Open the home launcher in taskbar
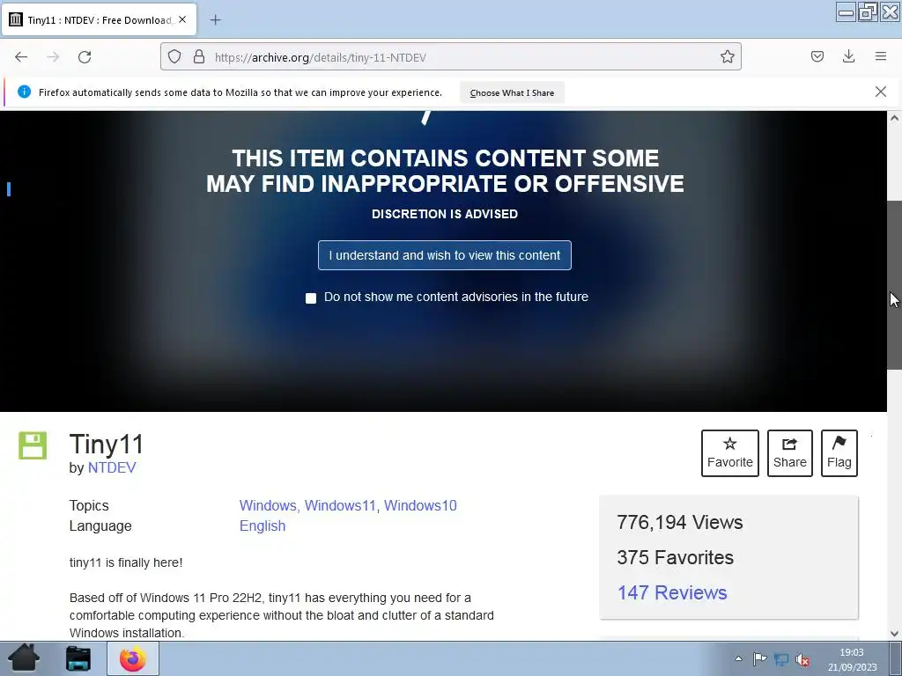 tap(24, 658)
